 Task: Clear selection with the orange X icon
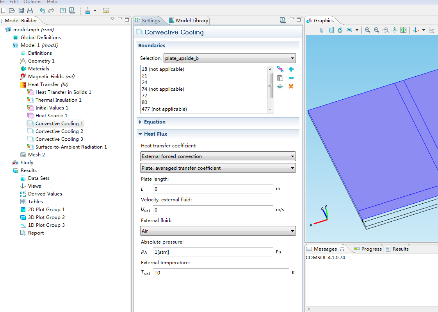291,86
